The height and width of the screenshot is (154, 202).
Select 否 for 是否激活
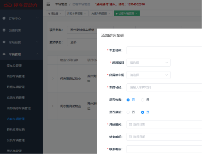coord(128,112)
